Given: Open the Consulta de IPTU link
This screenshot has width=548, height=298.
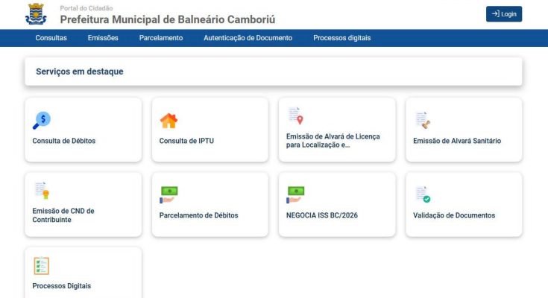Looking at the screenshot, I should [186, 141].
